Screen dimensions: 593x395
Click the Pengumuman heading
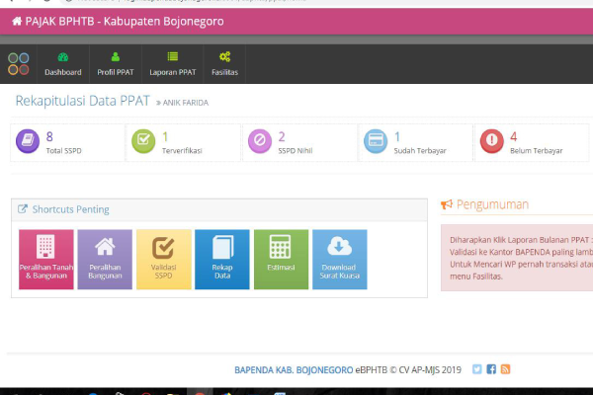(x=492, y=204)
